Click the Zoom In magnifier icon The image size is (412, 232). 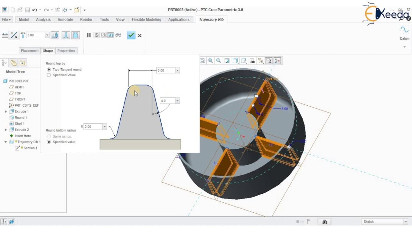click(x=211, y=61)
